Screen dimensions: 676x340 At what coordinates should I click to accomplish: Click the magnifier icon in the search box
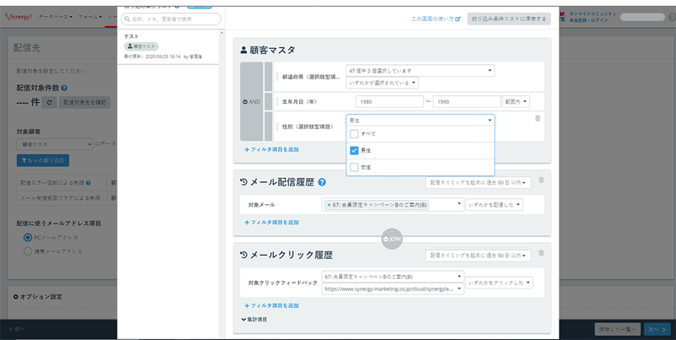pyautogui.click(x=128, y=19)
